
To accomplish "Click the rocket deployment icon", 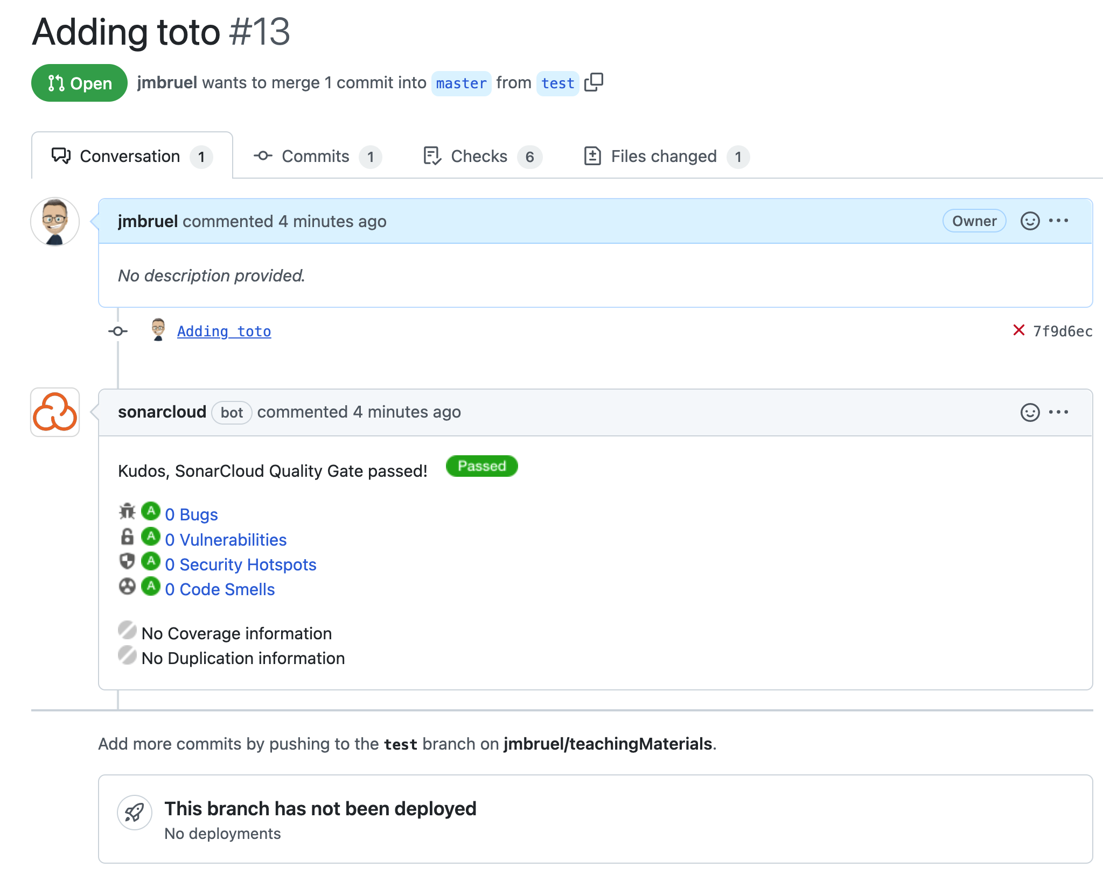I will click(135, 813).
